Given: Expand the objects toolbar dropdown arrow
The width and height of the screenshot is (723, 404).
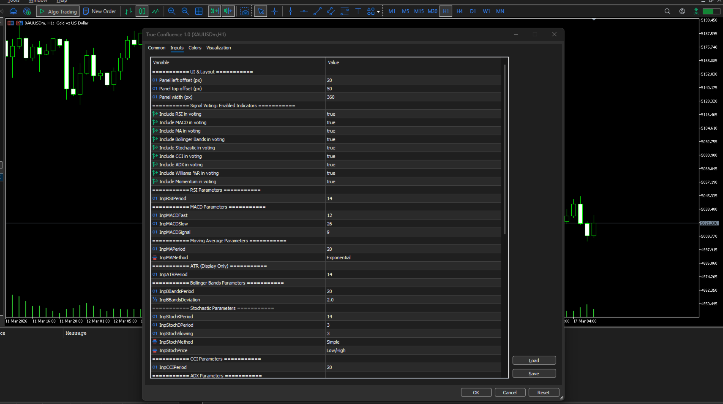Looking at the screenshot, I should pyautogui.click(x=378, y=12).
